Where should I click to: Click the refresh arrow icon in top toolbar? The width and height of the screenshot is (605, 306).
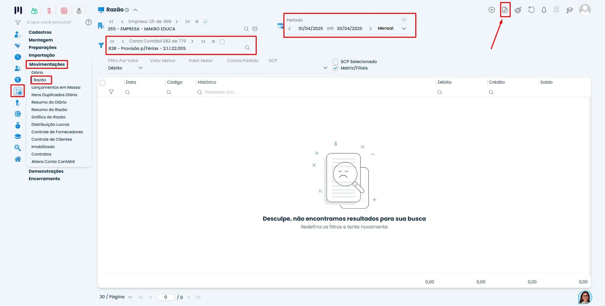(531, 10)
